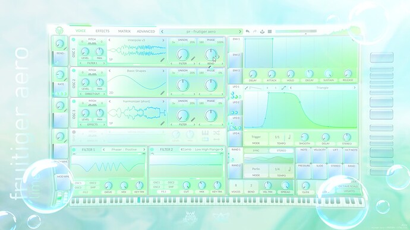Open OSC 3 wavetable editor pencil
410x230 pixels.
tap(162, 123)
